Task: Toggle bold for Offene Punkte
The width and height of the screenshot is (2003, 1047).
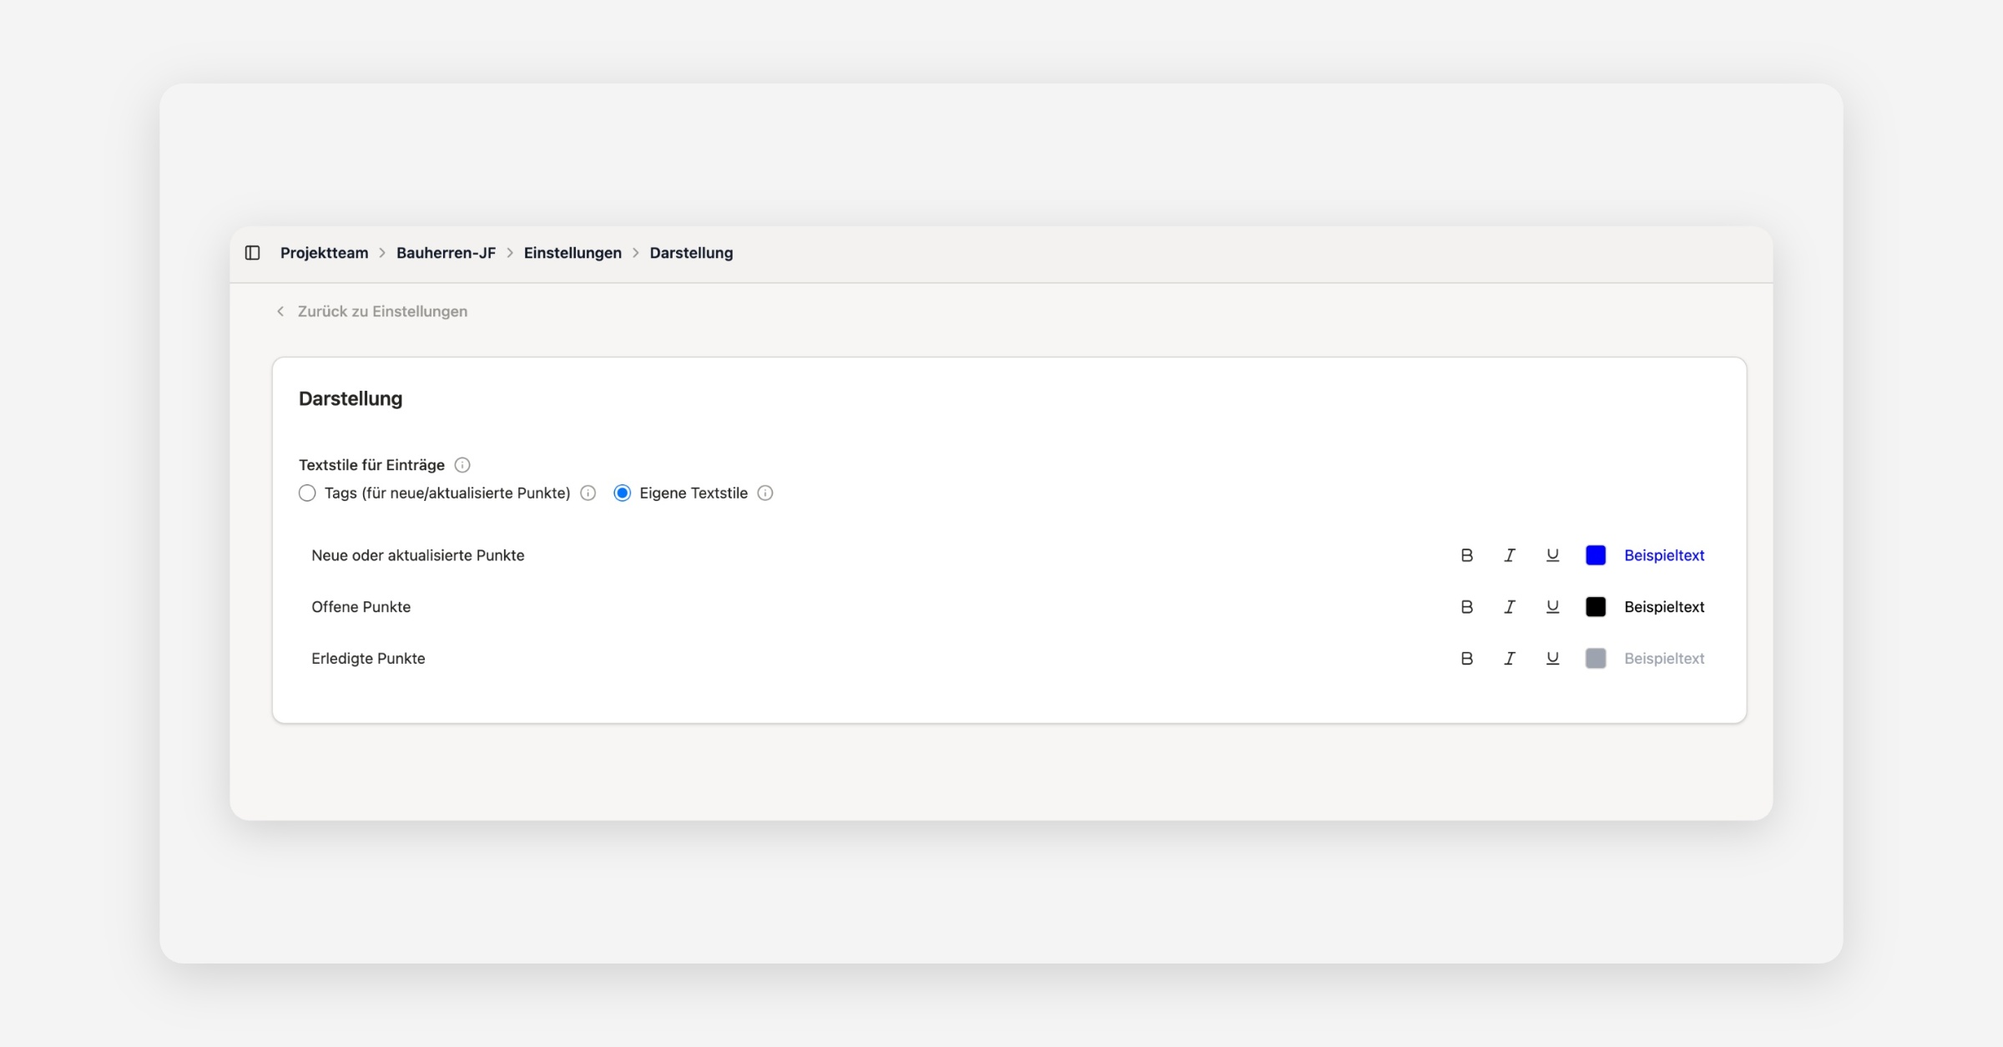Action: click(x=1466, y=607)
